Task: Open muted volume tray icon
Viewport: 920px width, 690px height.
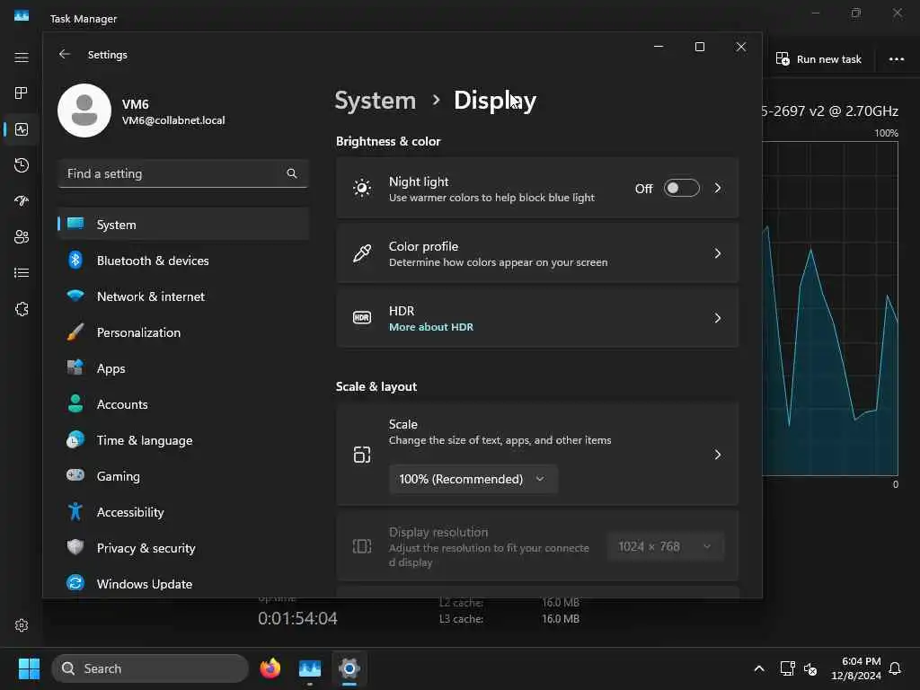Action: (810, 668)
